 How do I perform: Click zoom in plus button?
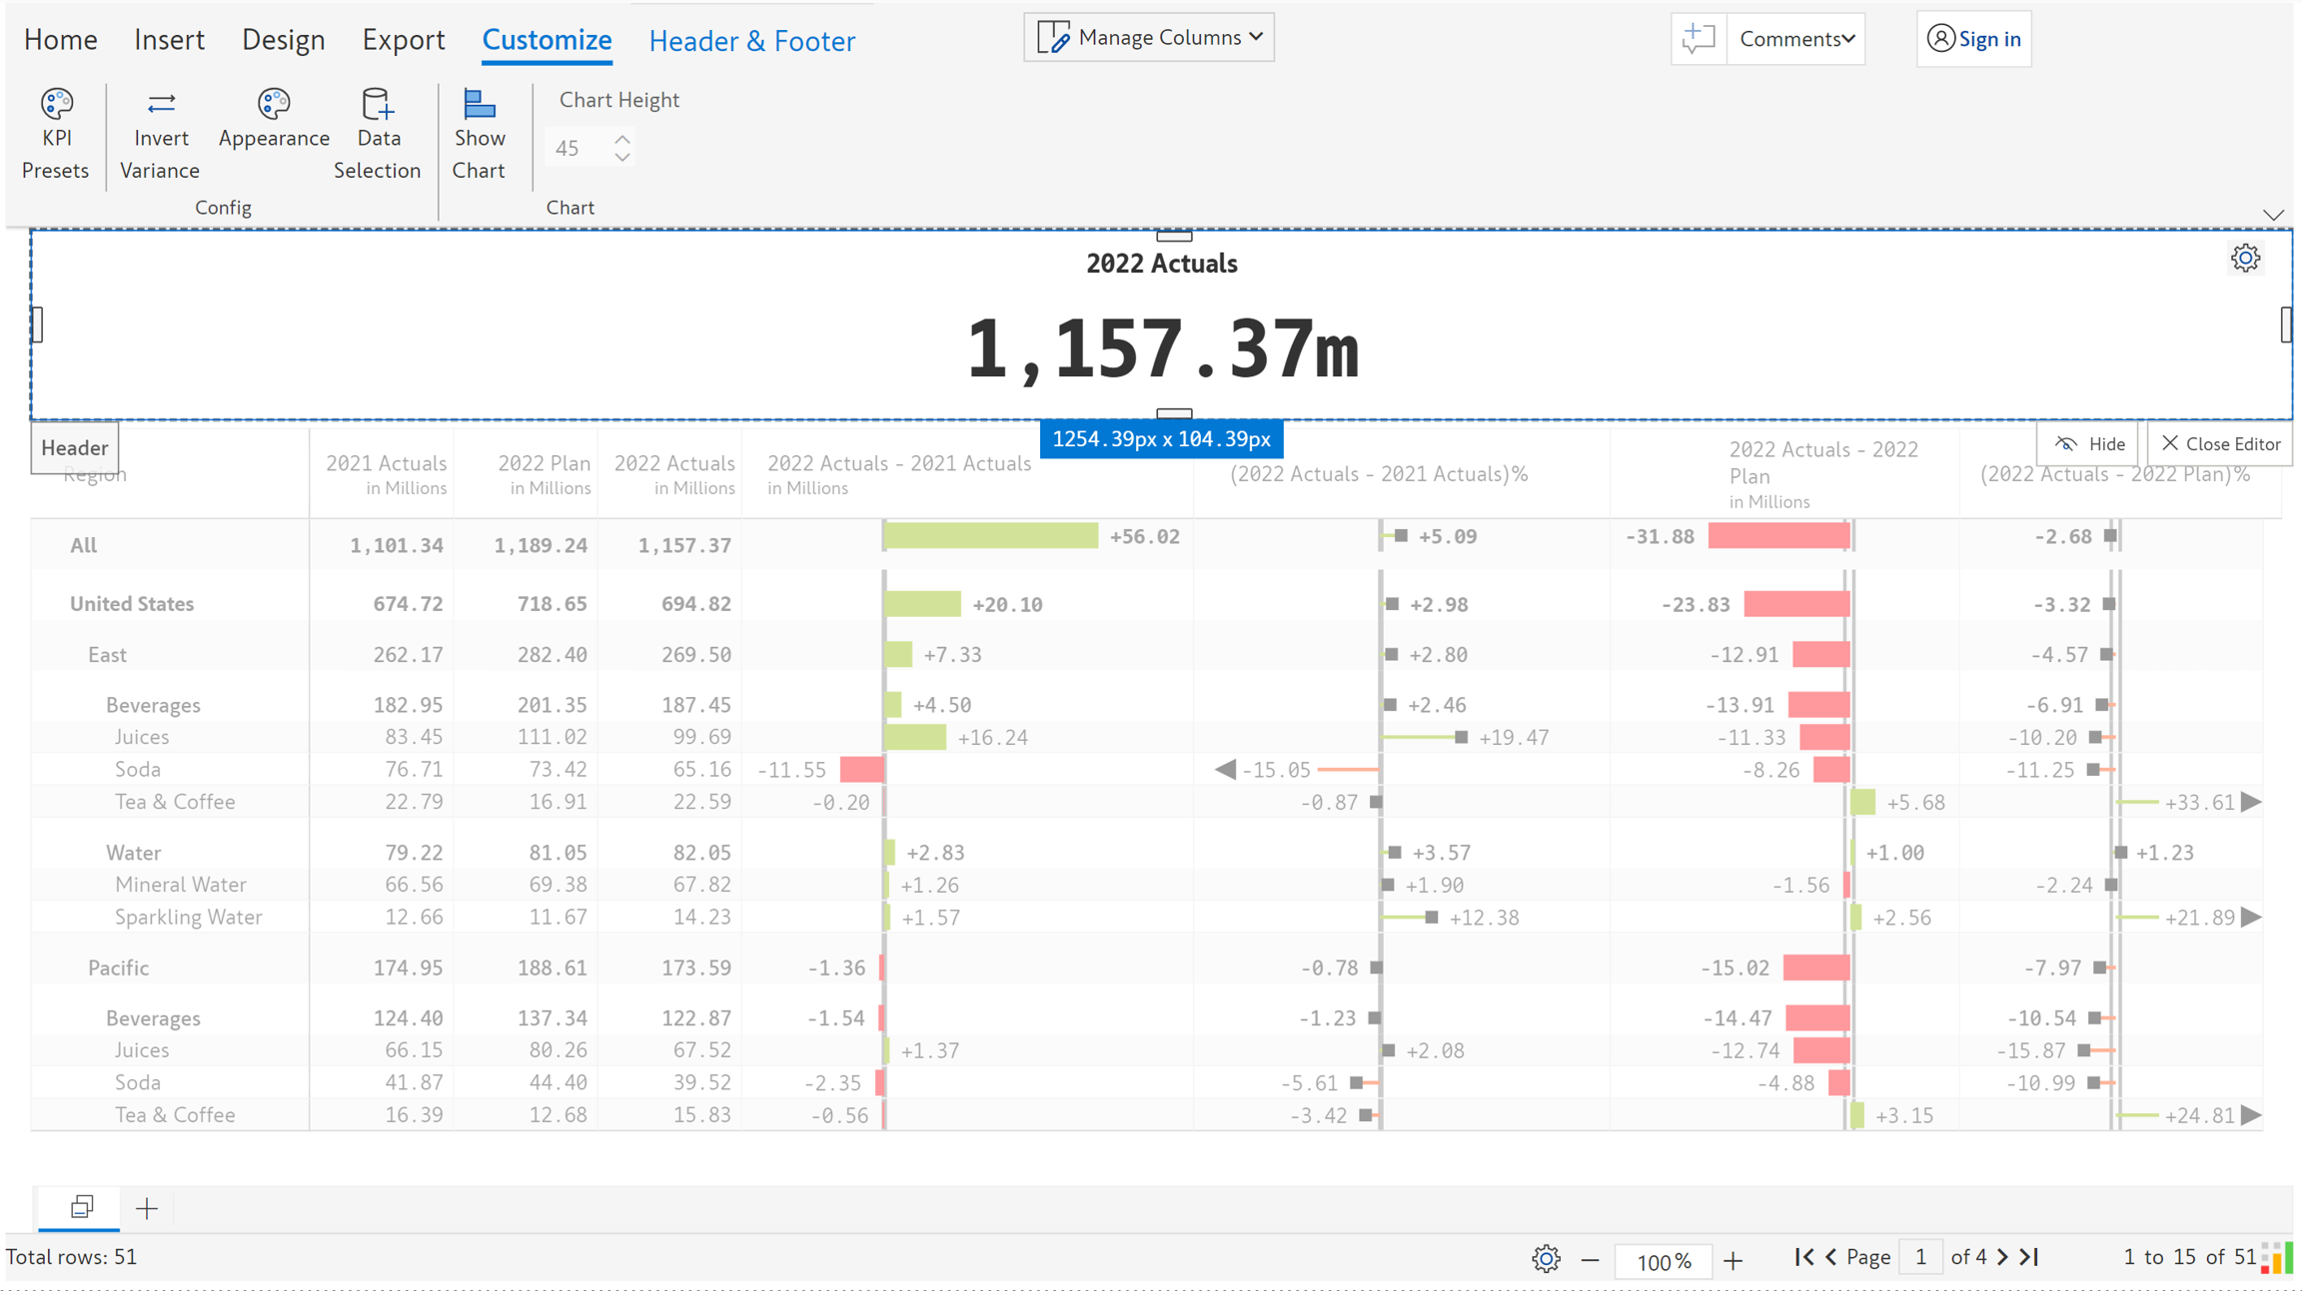1732,1261
